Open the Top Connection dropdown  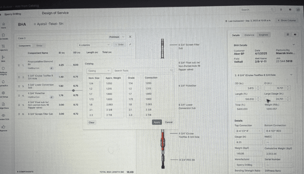[x=248, y=131]
